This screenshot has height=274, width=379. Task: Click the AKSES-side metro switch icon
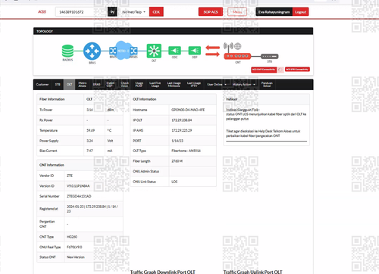(134, 51)
